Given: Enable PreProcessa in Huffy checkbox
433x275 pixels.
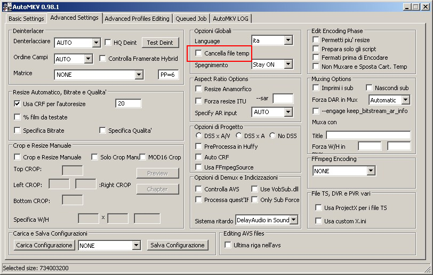Looking at the screenshot, I should coord(198,146).
